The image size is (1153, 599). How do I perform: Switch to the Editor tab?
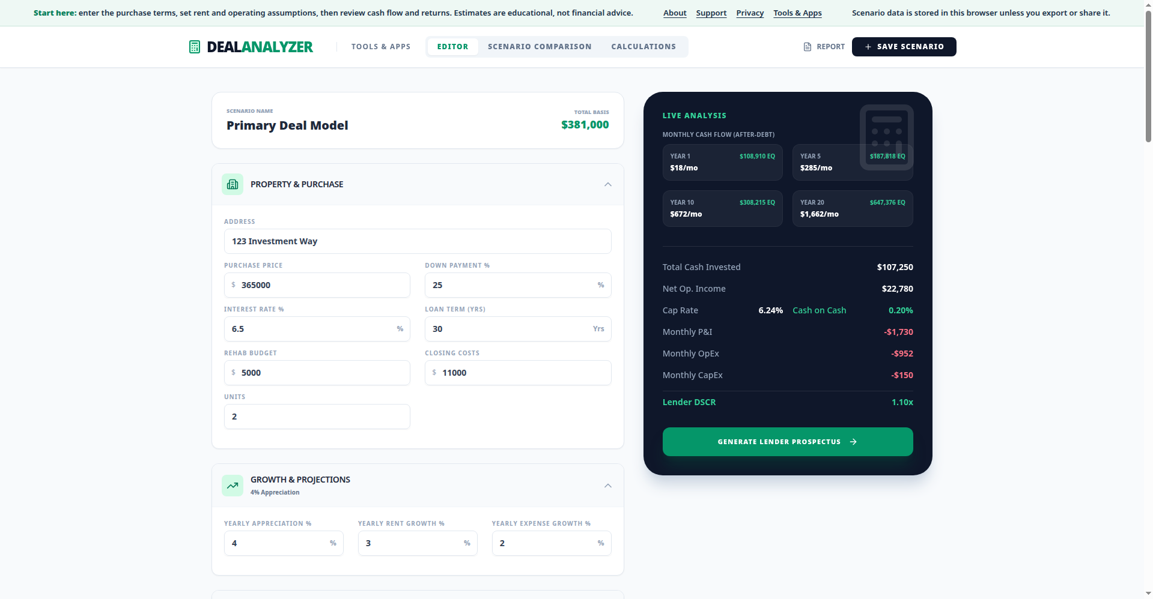[452, 47]
